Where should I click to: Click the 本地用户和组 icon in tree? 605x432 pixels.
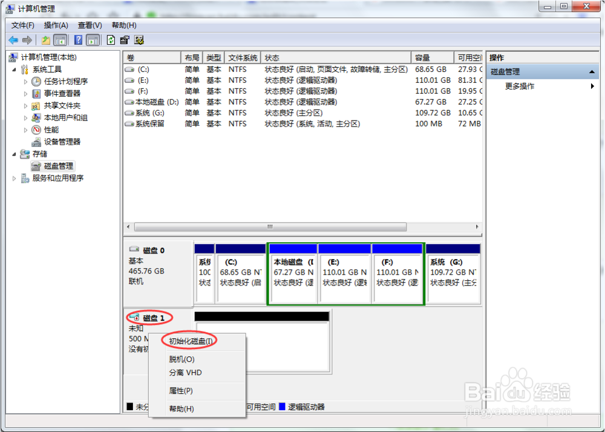point(36,117)
